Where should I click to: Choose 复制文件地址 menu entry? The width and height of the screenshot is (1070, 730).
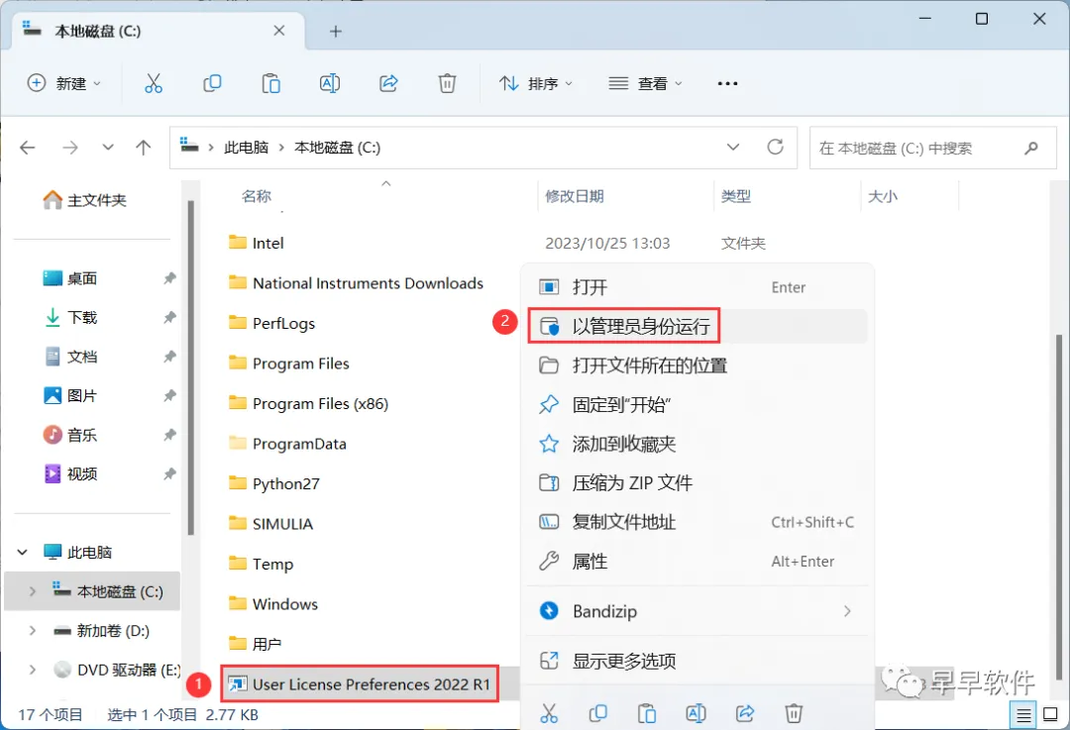coord(697,523)
